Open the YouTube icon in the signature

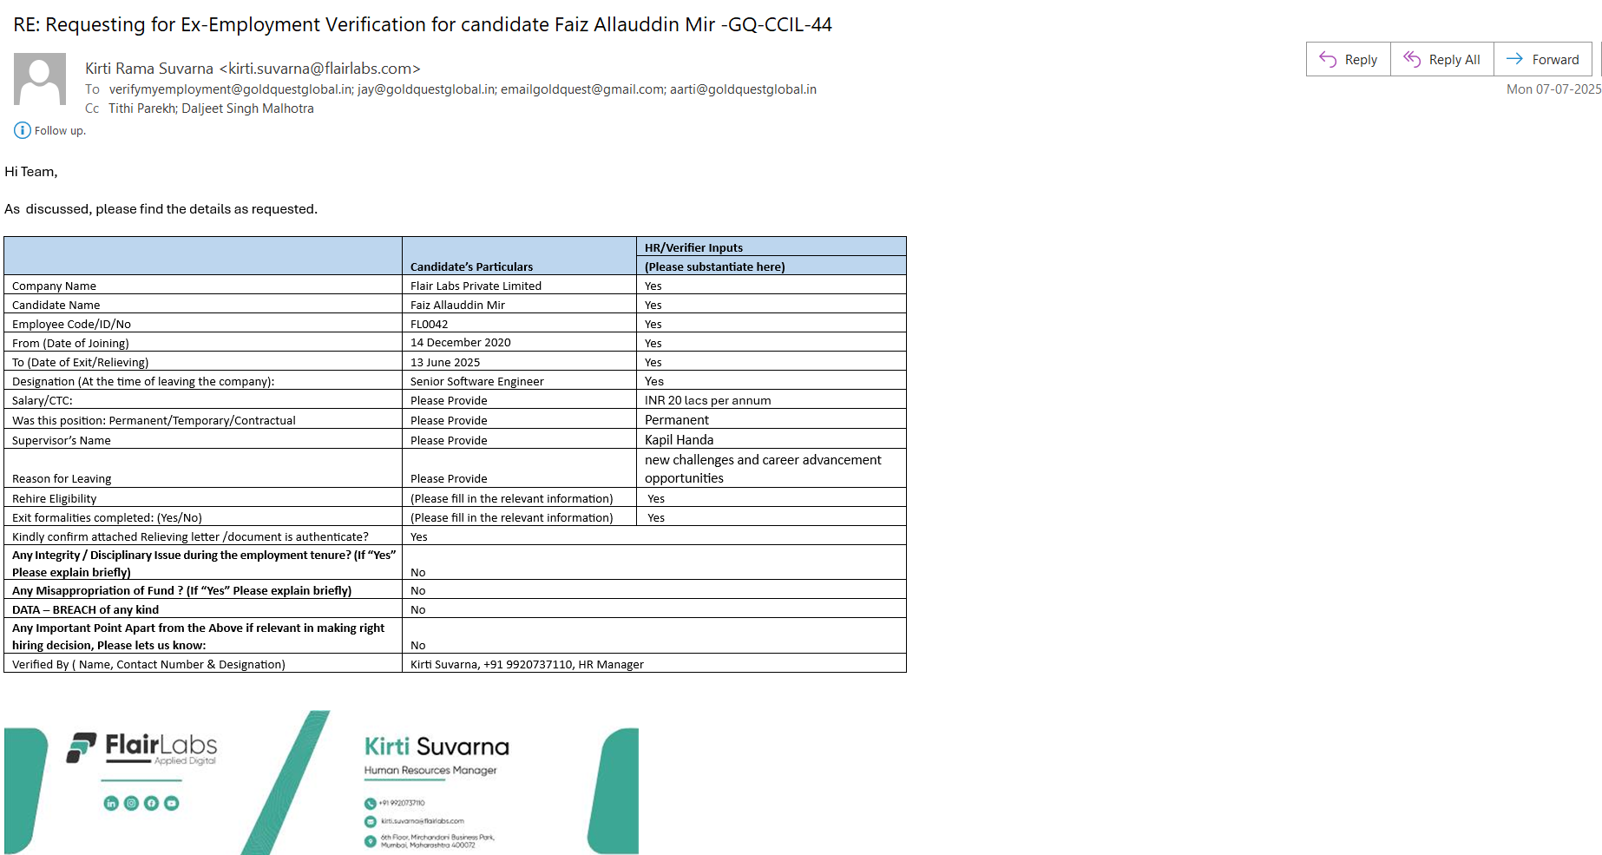click(x=172, y=803)
